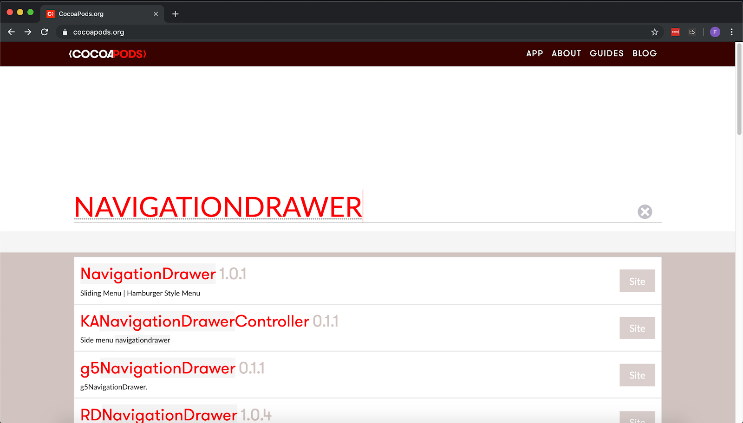743x423 pixels.
Task: Open the GUIDES navigation item
Action: 606,53
